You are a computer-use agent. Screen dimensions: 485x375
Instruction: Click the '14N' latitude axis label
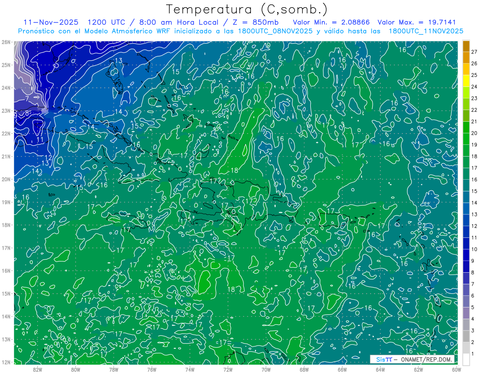6,316
